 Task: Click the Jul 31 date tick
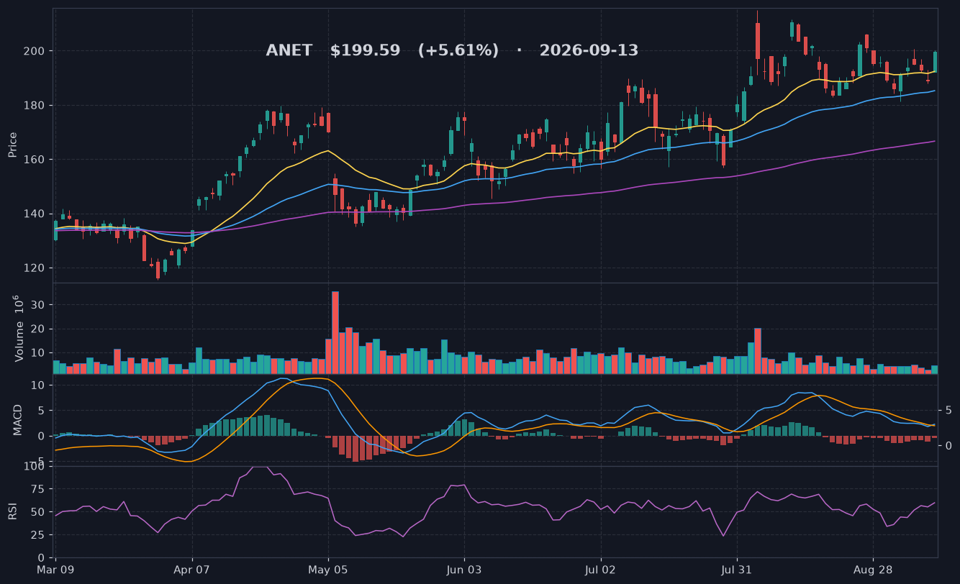(x=736, y=570)
